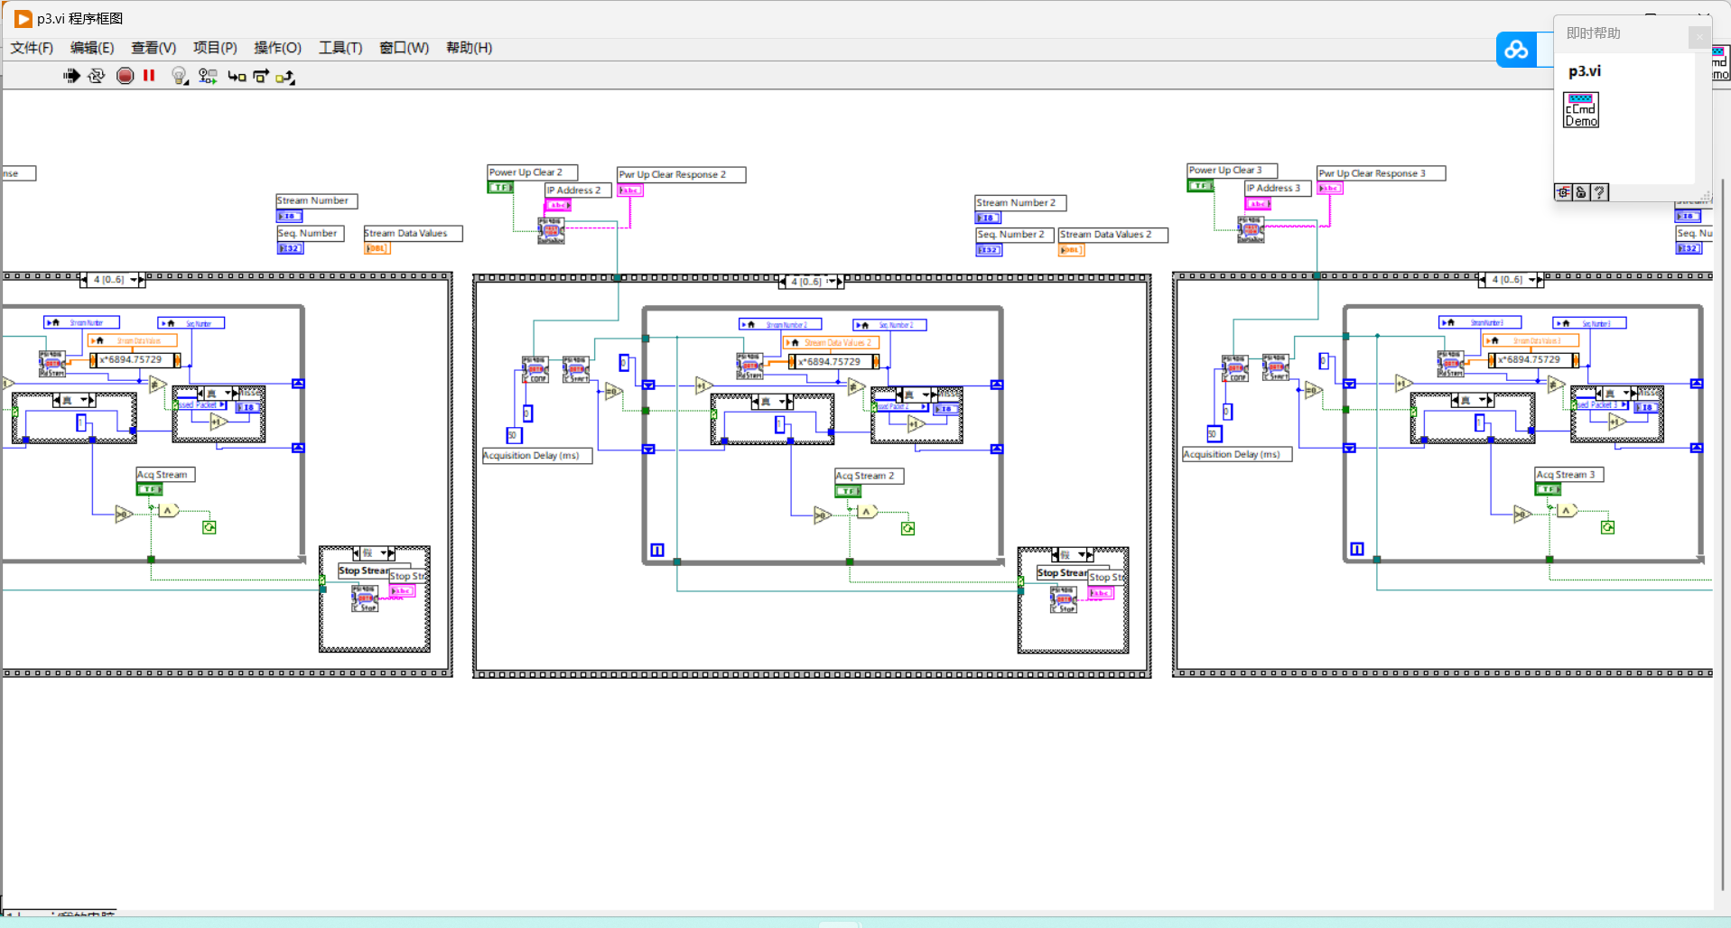The image size is (1731, 928).
Task: Toggle Retain Wire Values button
Action: [x=208, y=76]
